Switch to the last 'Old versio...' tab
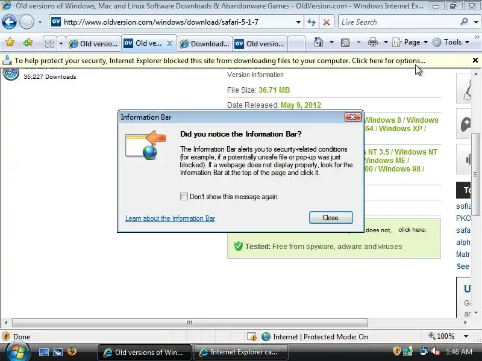Image resolution: width=482 pixels, height=361 pixels. tap(260, 43)
